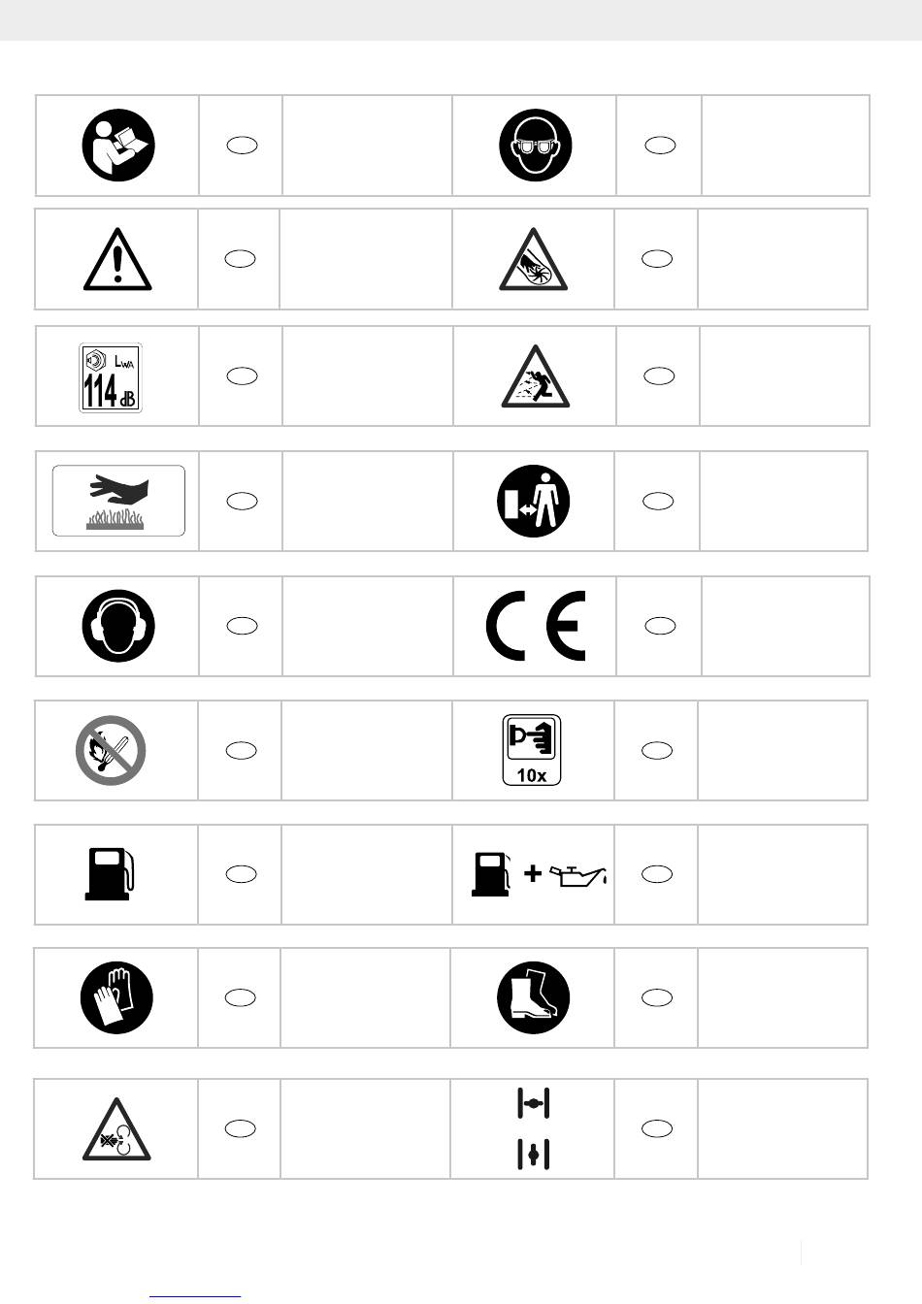Click the single fuel pump symbol
922x1304 pixels.
(110, 874)
